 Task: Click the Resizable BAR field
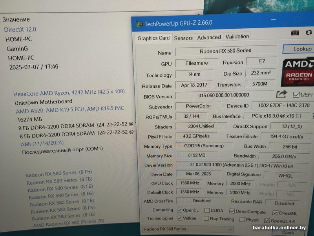click(x=285, y=203)
